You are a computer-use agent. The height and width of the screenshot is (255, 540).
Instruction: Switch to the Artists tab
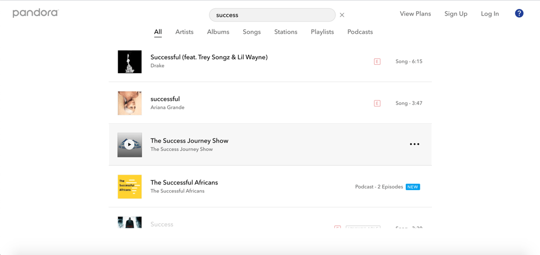coord(184,32)
